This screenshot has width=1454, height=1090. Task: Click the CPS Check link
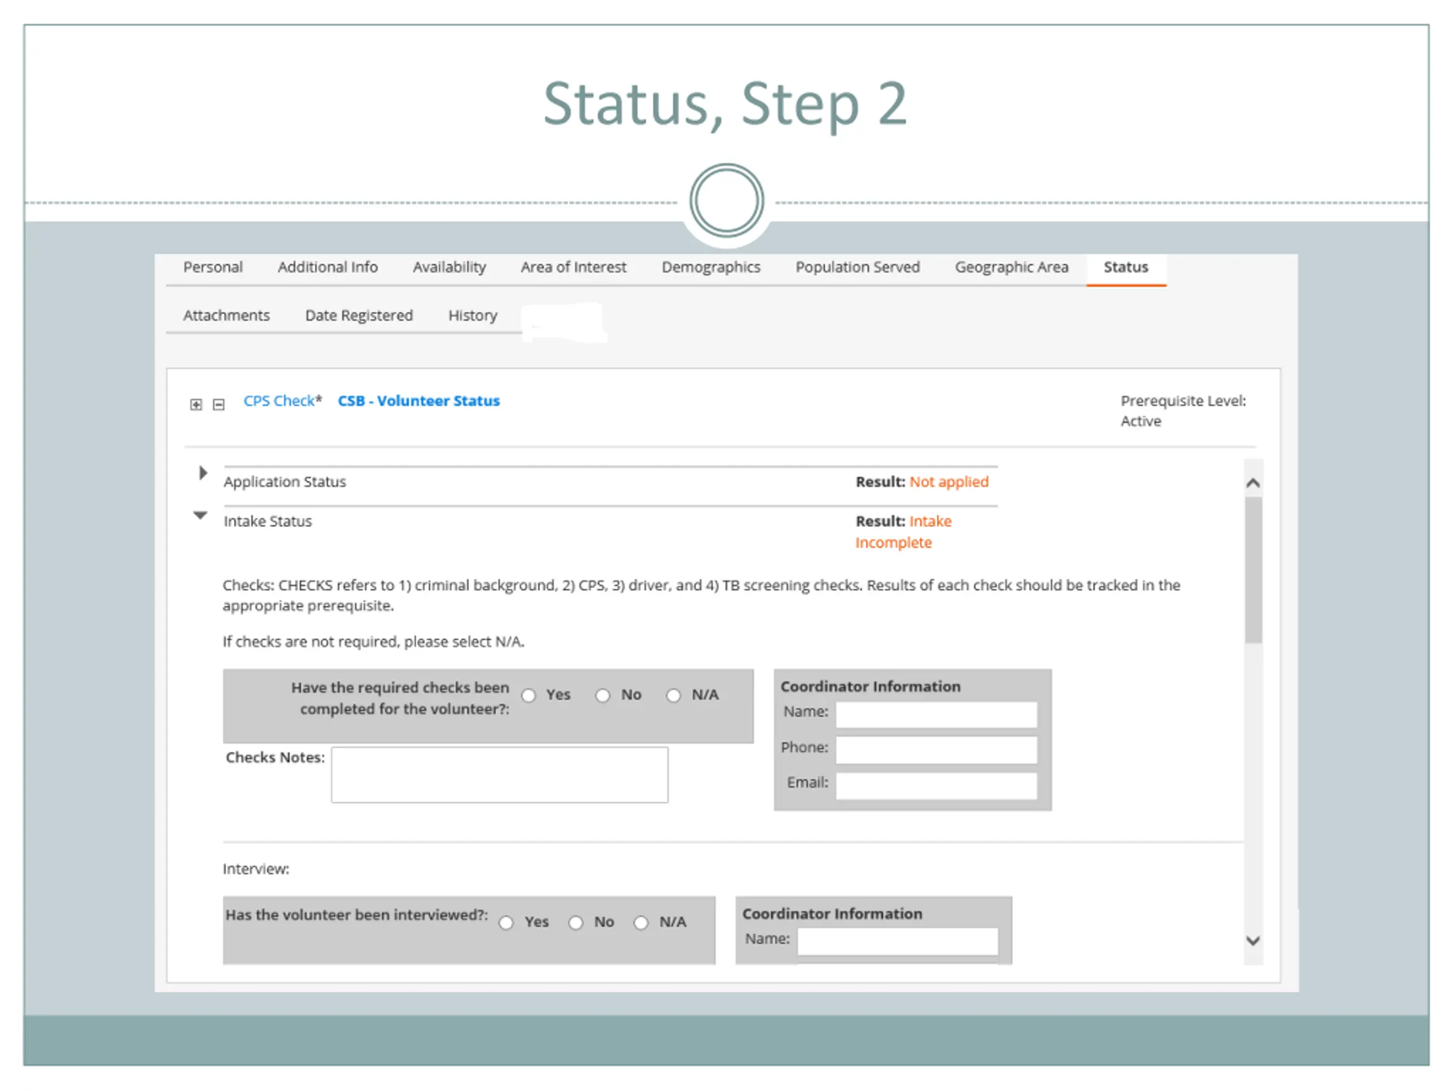(x=279, y=401)
